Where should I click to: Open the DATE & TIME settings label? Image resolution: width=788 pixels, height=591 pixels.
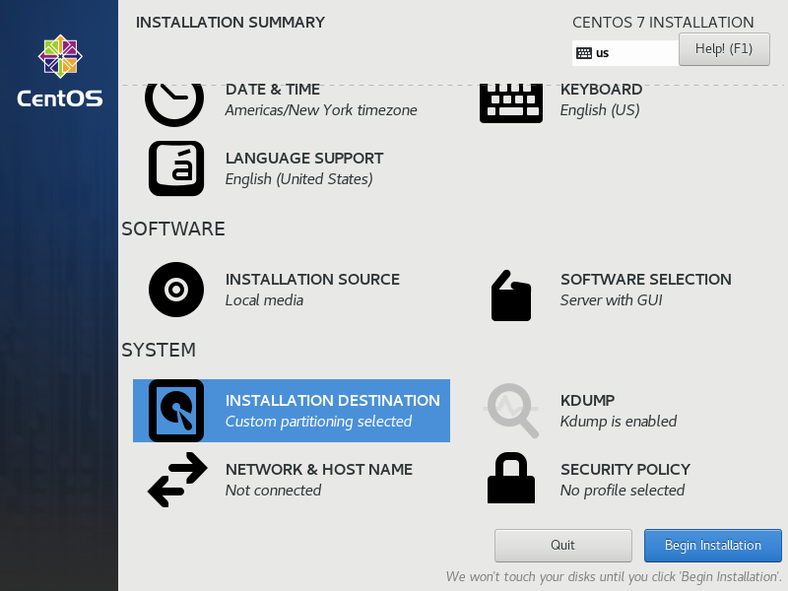tap(273, 90)
